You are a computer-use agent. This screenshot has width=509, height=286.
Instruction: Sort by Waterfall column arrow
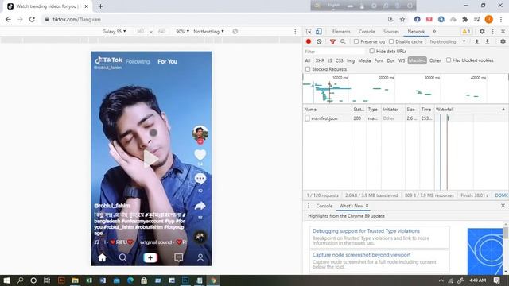503,110
